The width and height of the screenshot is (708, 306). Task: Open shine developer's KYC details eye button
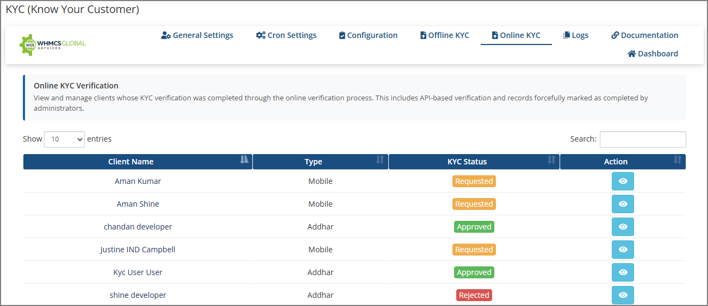tap(623, 295)
